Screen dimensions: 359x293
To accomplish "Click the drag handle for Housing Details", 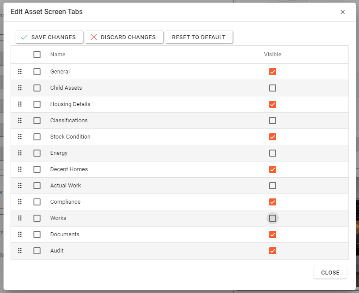I will [x=20, y=104].
